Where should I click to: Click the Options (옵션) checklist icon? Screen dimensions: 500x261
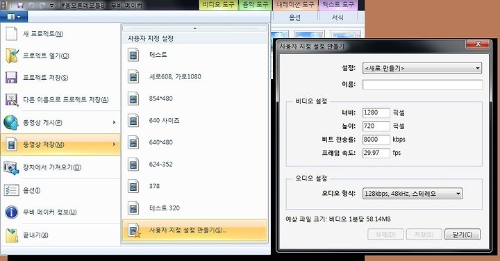(x=12, y=190)
